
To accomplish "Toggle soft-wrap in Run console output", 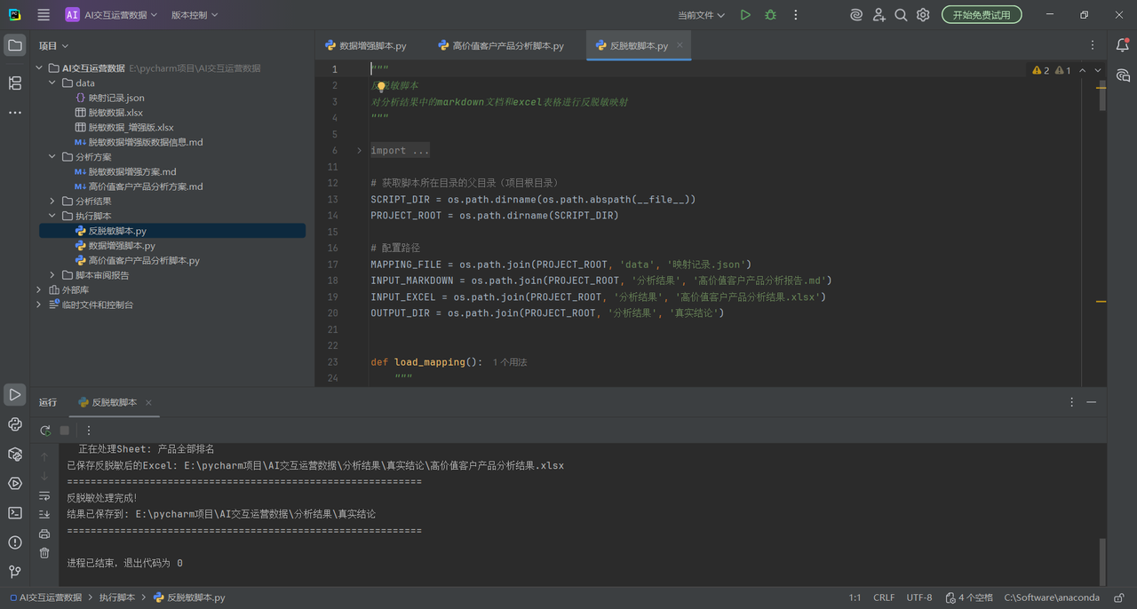I will [44, 496].
